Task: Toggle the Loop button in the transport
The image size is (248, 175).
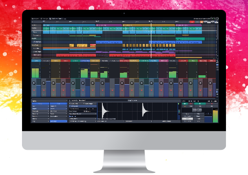Action: pyautogui.click(x=187, y=114)
